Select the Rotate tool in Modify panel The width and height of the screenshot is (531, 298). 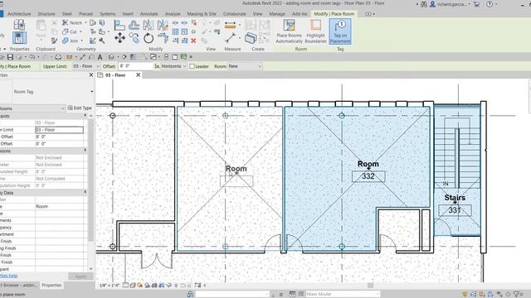[x=149, y=38]
